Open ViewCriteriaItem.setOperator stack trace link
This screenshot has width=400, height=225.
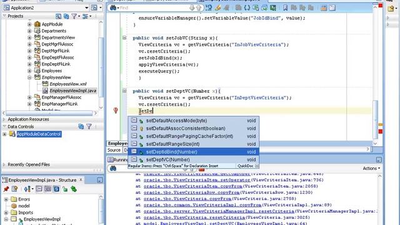[197, 180]
